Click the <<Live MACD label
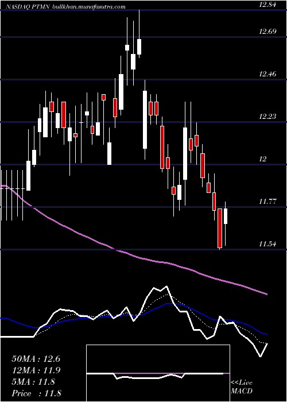Image resolution: width=287 pixels, height=402 pixels. (x=242, y=387)
